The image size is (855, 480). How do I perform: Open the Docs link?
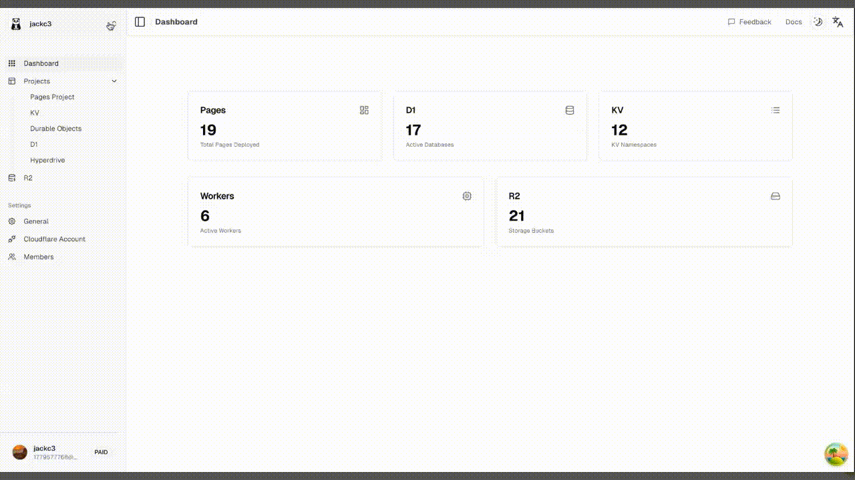click(794, 21)
